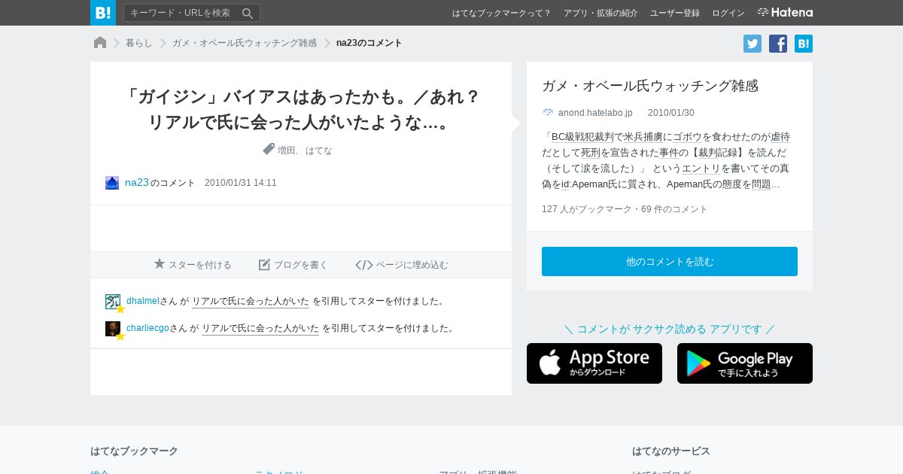
Task: Go to home via breadcrumb house icon
Action: coord(100,43)
